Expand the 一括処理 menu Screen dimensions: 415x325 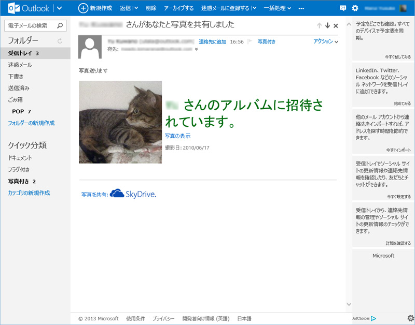pos(288,8)
